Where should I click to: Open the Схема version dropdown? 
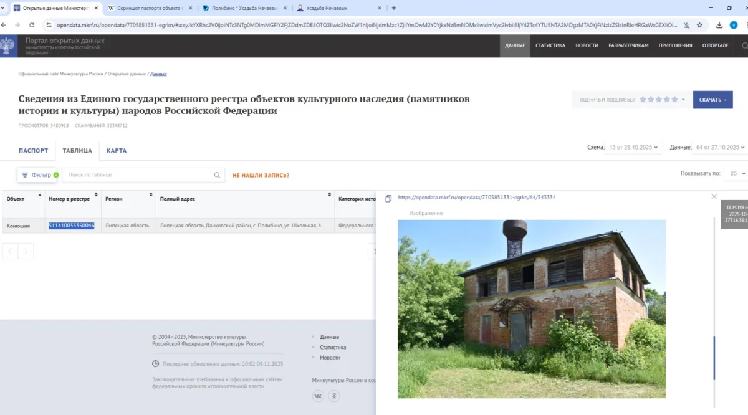633,147
